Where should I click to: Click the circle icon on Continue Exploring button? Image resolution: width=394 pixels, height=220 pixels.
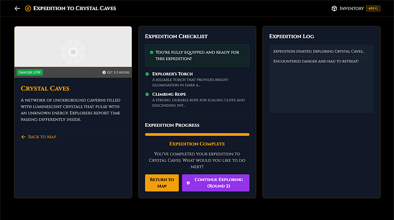[x=188, y=183]
